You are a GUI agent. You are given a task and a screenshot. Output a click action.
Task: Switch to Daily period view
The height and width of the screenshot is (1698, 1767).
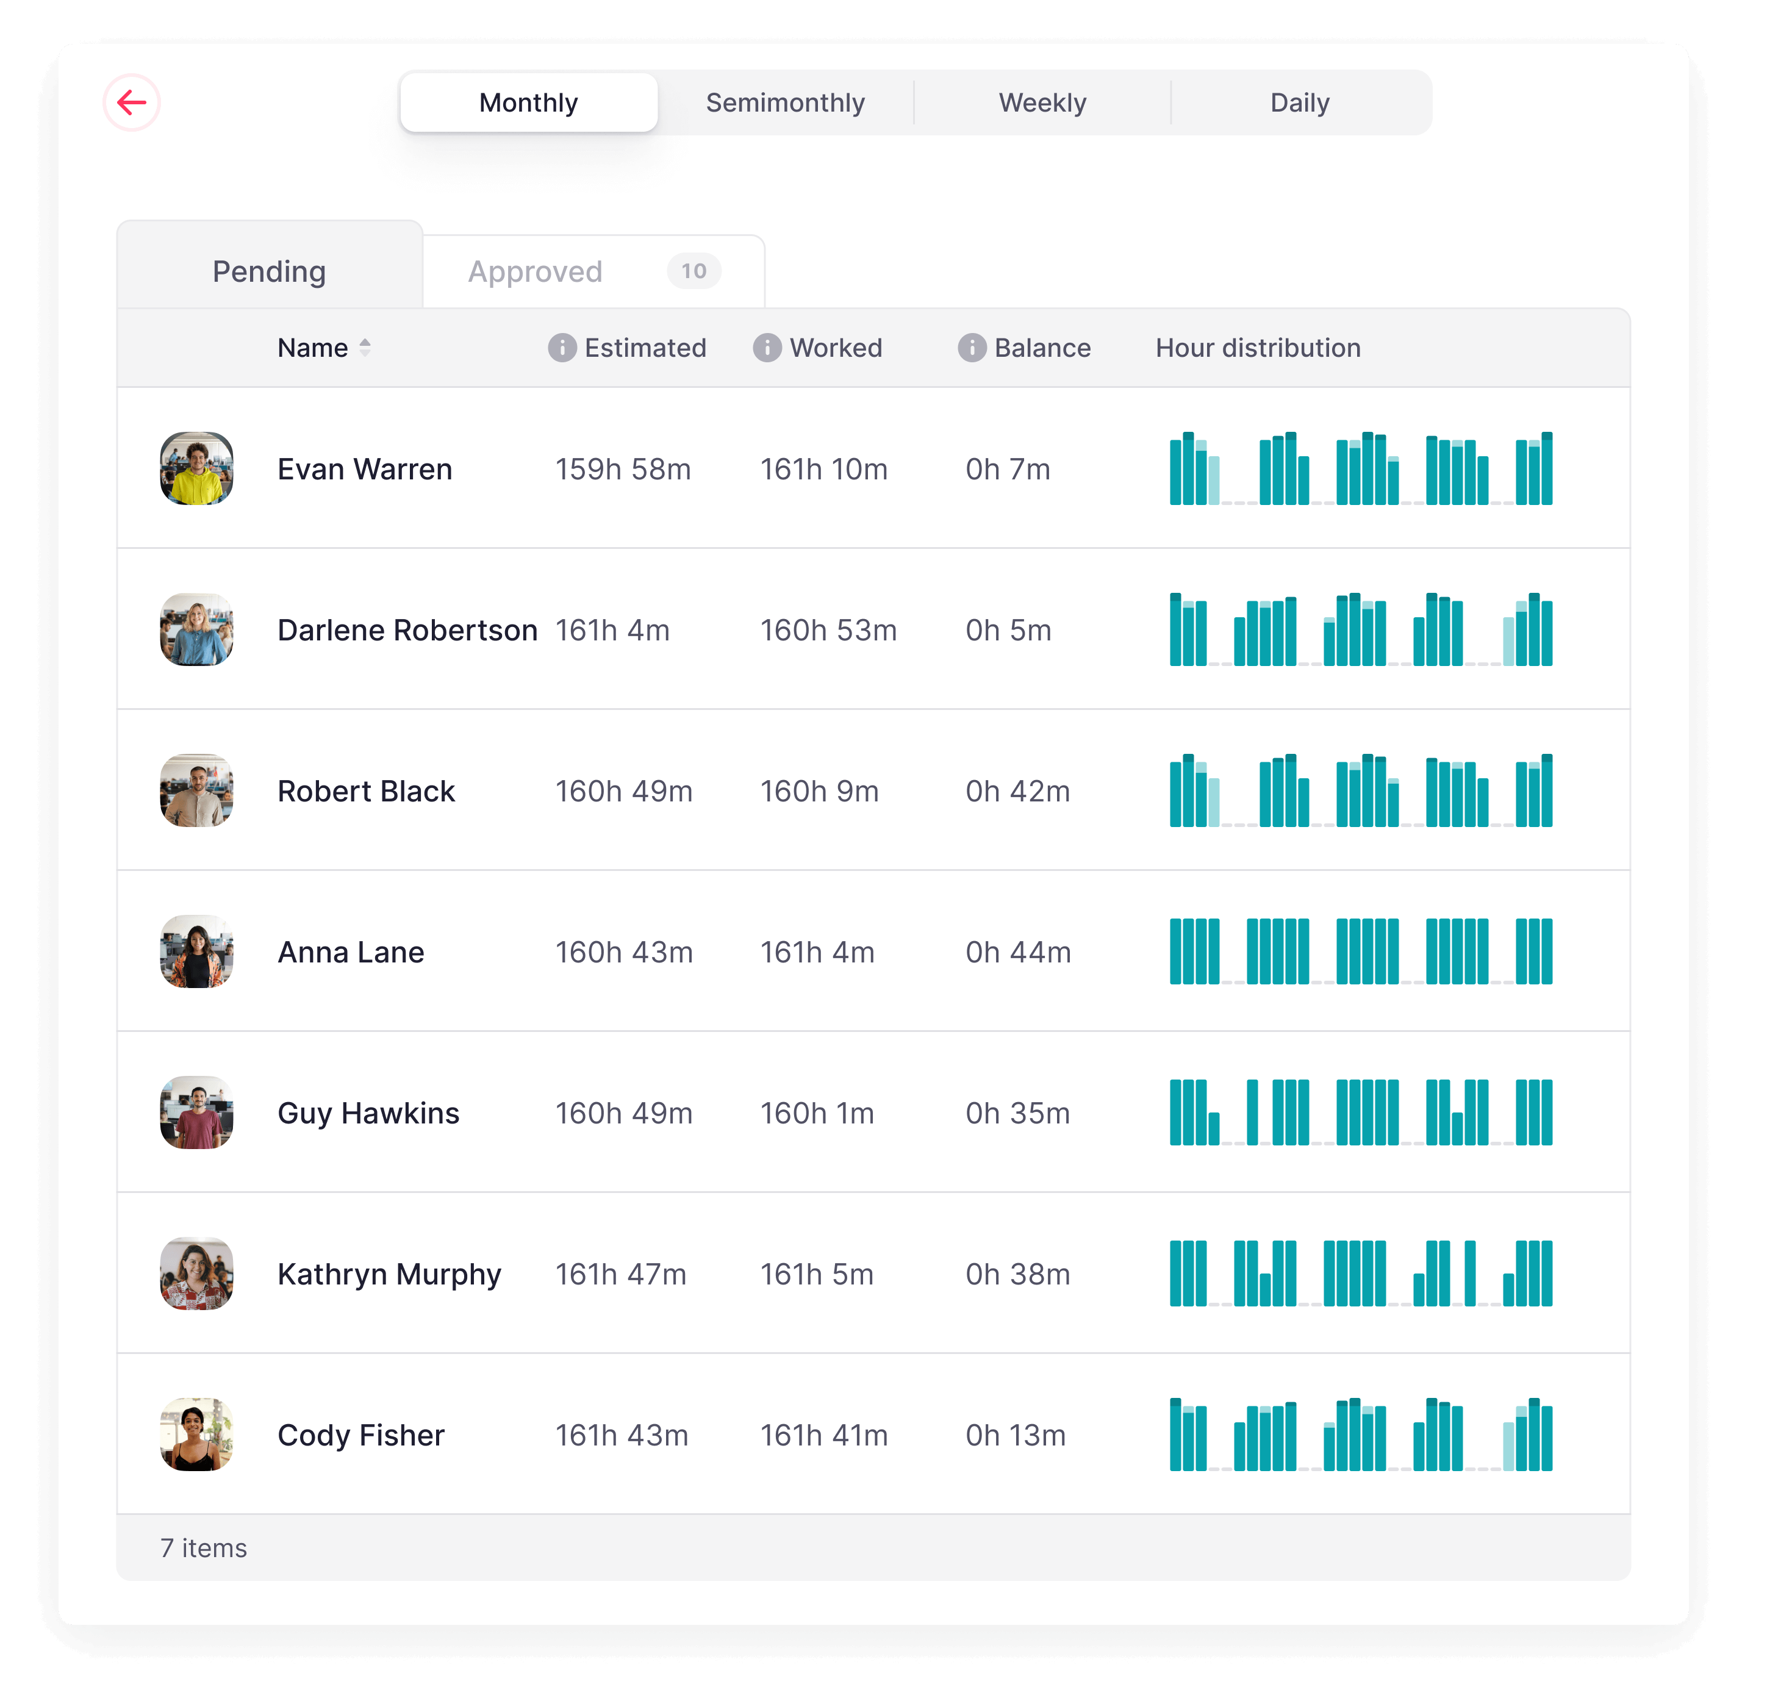(x=1299, y=102)
